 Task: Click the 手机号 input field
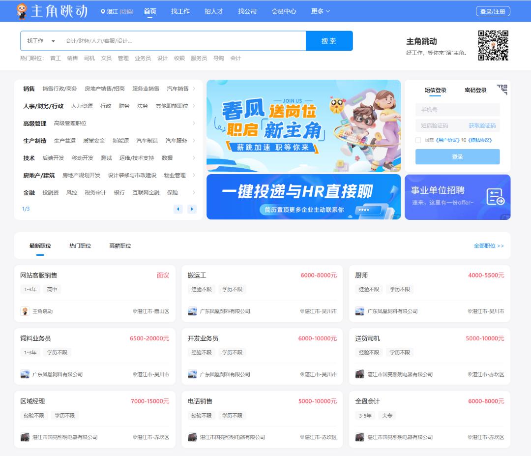click(457, 110)
